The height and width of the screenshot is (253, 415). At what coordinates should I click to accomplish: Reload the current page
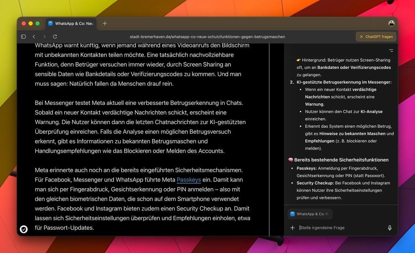(55, 37)
